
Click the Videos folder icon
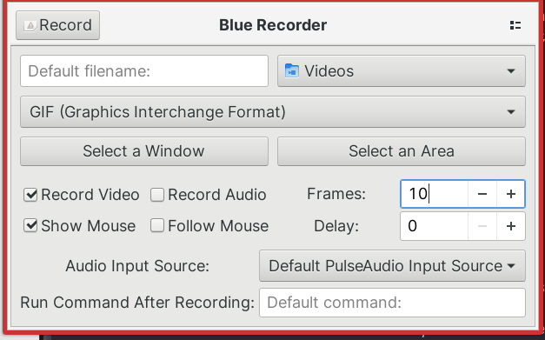(291, 71)
